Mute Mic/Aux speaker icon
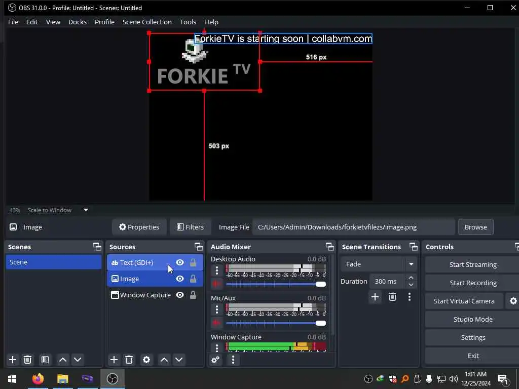The image size is (519, 389). (x=217, y=323)
